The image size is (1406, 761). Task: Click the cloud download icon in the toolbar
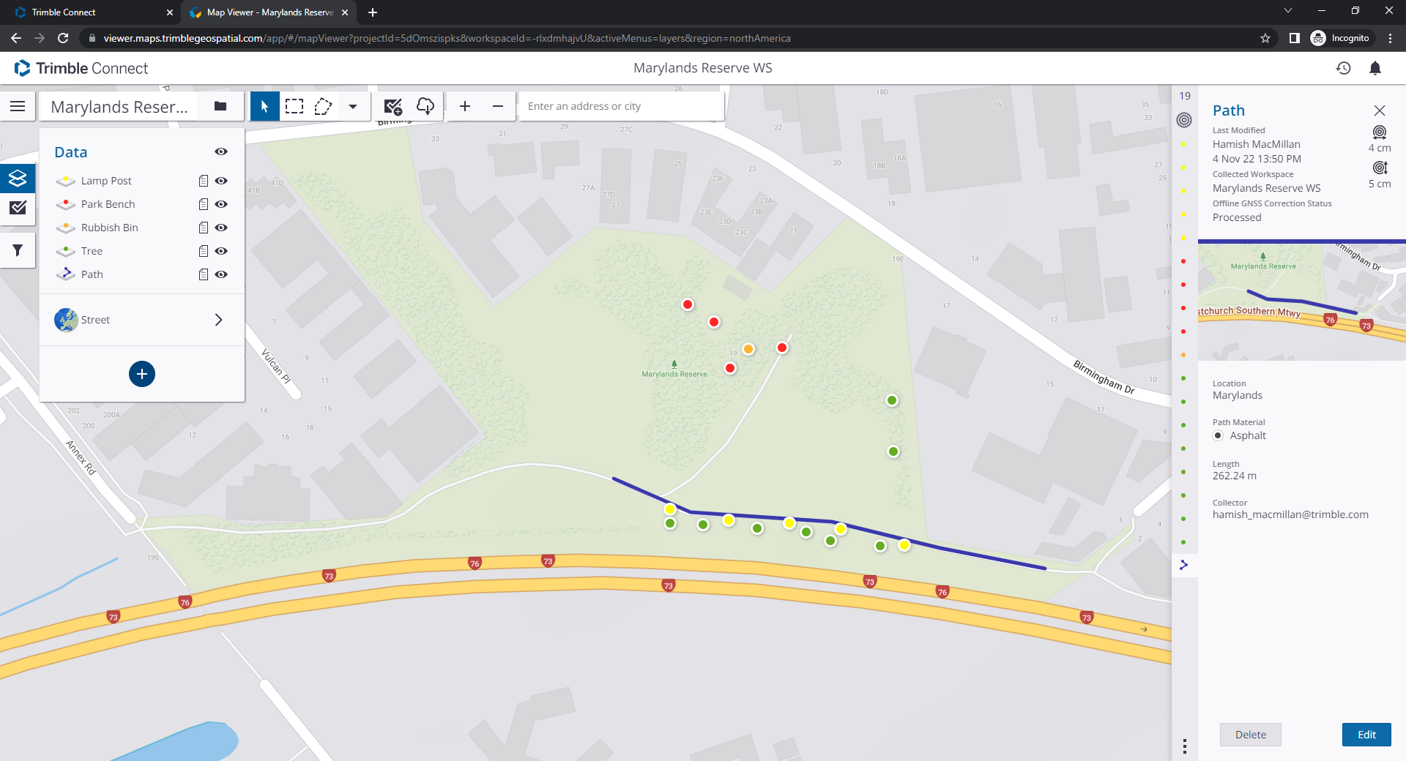tap(425, 106)
